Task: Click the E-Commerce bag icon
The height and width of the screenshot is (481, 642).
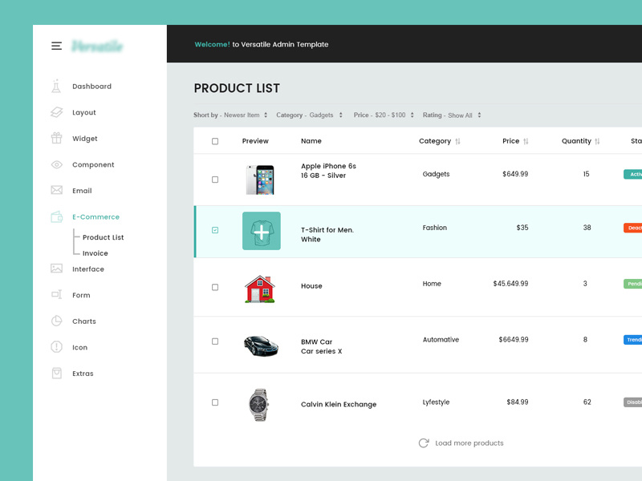Action: point(55,216)
